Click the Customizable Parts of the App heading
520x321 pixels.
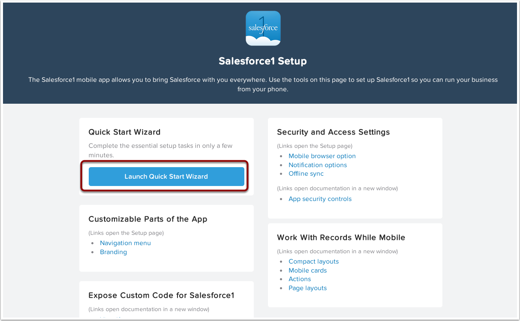[148, 219]
